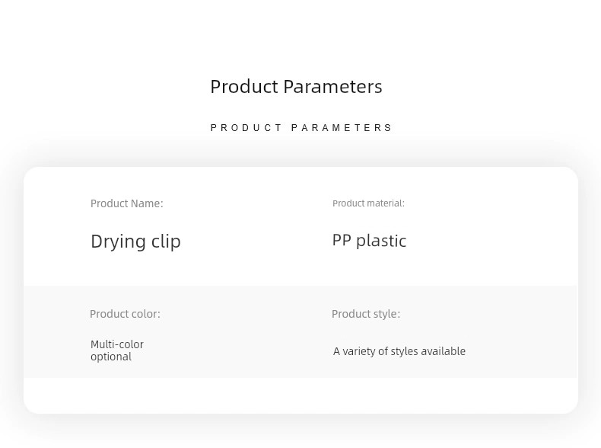
Task: Select the "Multi-color optional" color value
Action: click(x=117, y=350)
